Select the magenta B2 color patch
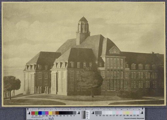This screenshot has width=167, height=120. (x=47, y=113)
